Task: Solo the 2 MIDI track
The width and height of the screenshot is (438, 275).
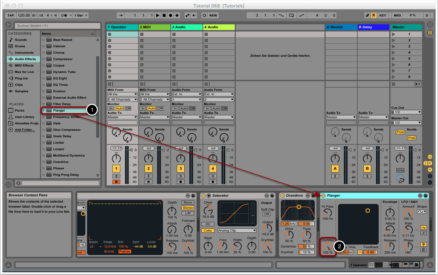Action: coord(148,176)
